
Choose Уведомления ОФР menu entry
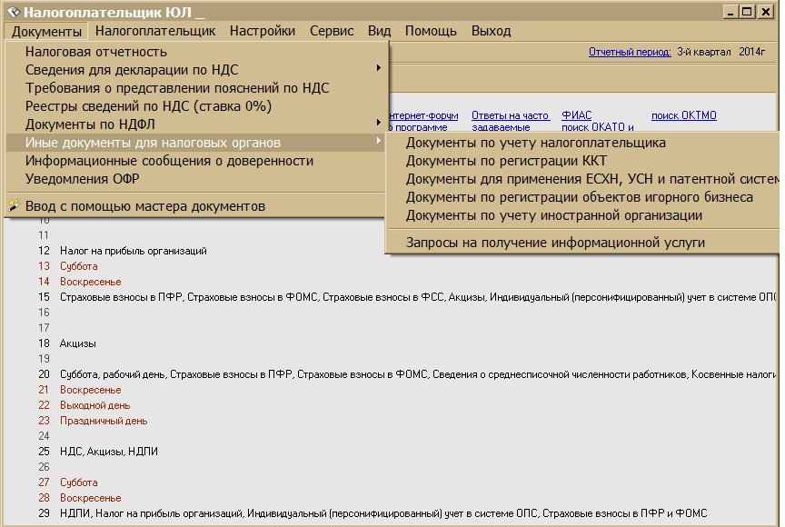click(x=83, y=179)
